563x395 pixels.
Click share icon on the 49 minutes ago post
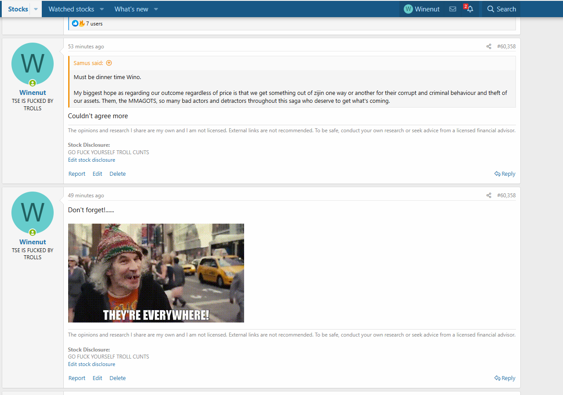(x=489, y=196)
